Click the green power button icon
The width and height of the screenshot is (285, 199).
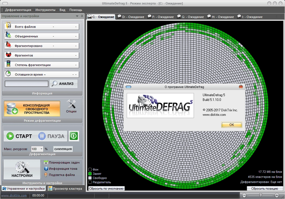tap(74, 136)
